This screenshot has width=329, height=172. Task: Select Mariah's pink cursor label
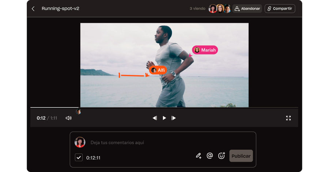coord(205,50)
